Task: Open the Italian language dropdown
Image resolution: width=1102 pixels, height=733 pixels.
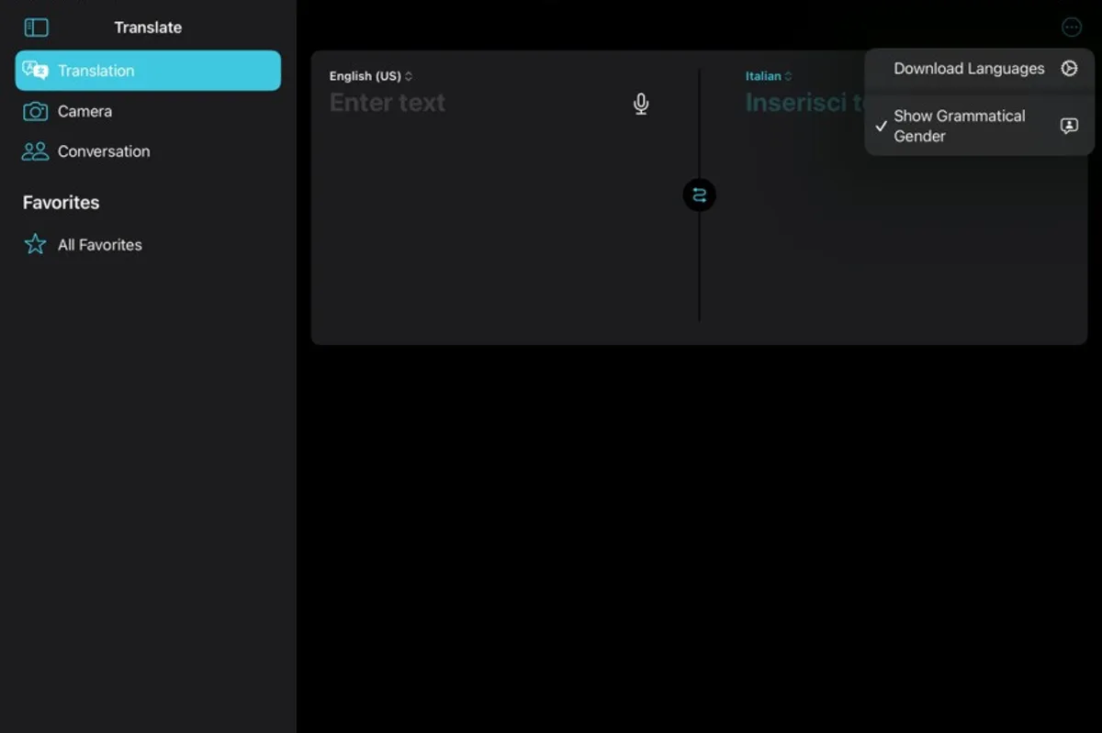Action: point(769,76)
